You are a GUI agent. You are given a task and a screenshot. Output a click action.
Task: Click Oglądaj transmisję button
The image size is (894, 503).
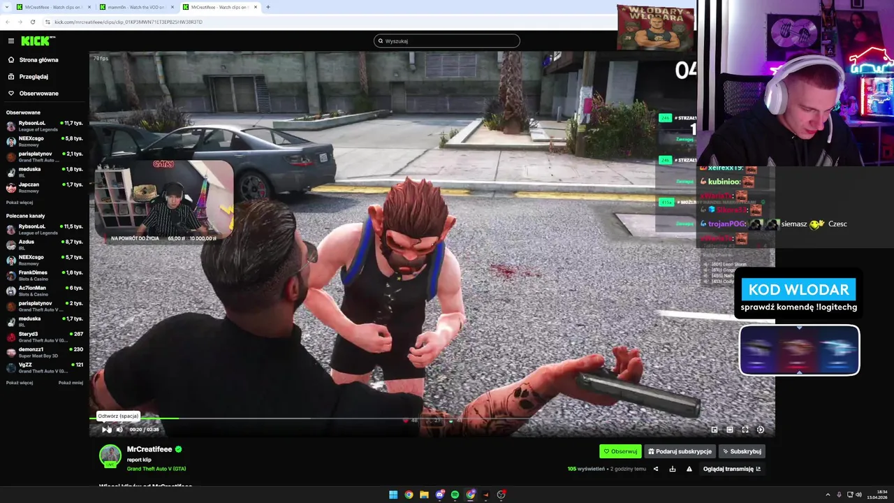coord(732,469)
